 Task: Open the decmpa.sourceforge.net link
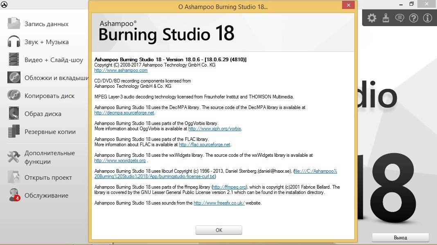[124, 113]
